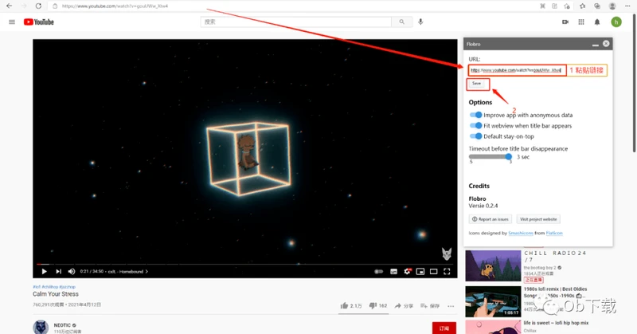Click the red subscribe button

click(x=444, y=328)
